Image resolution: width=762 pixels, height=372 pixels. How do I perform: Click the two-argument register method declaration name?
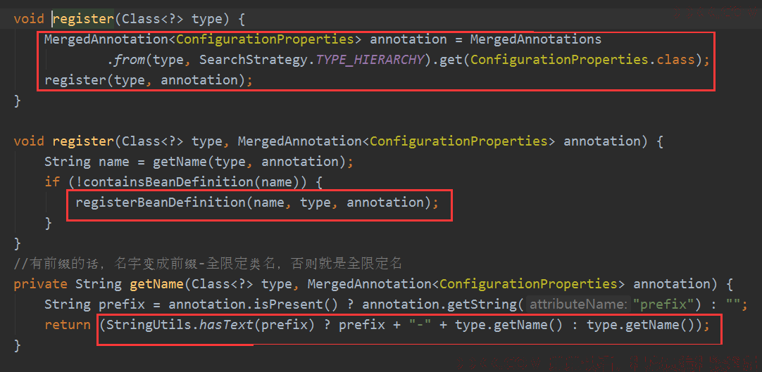83,141
